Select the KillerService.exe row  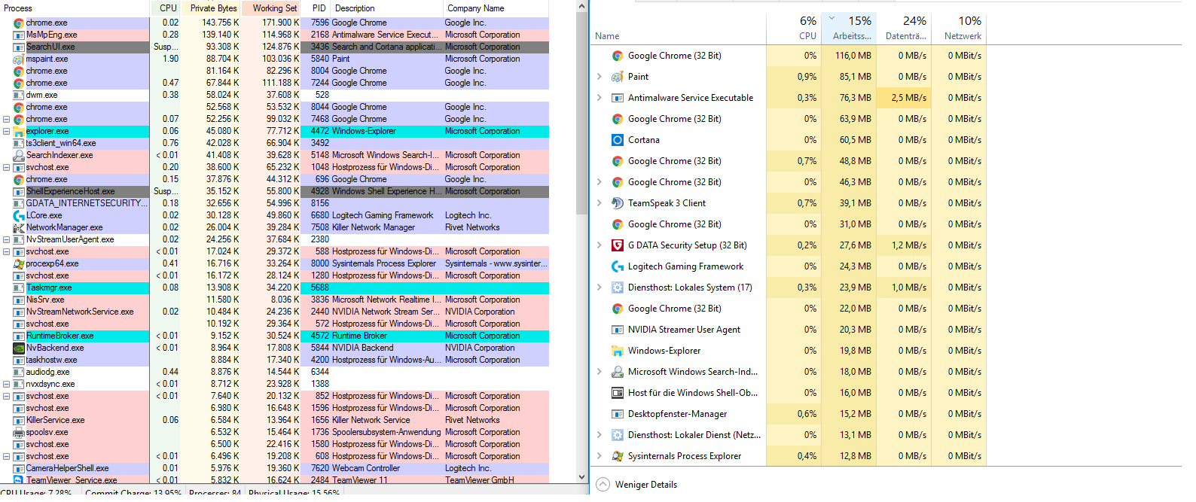[274, 420]
